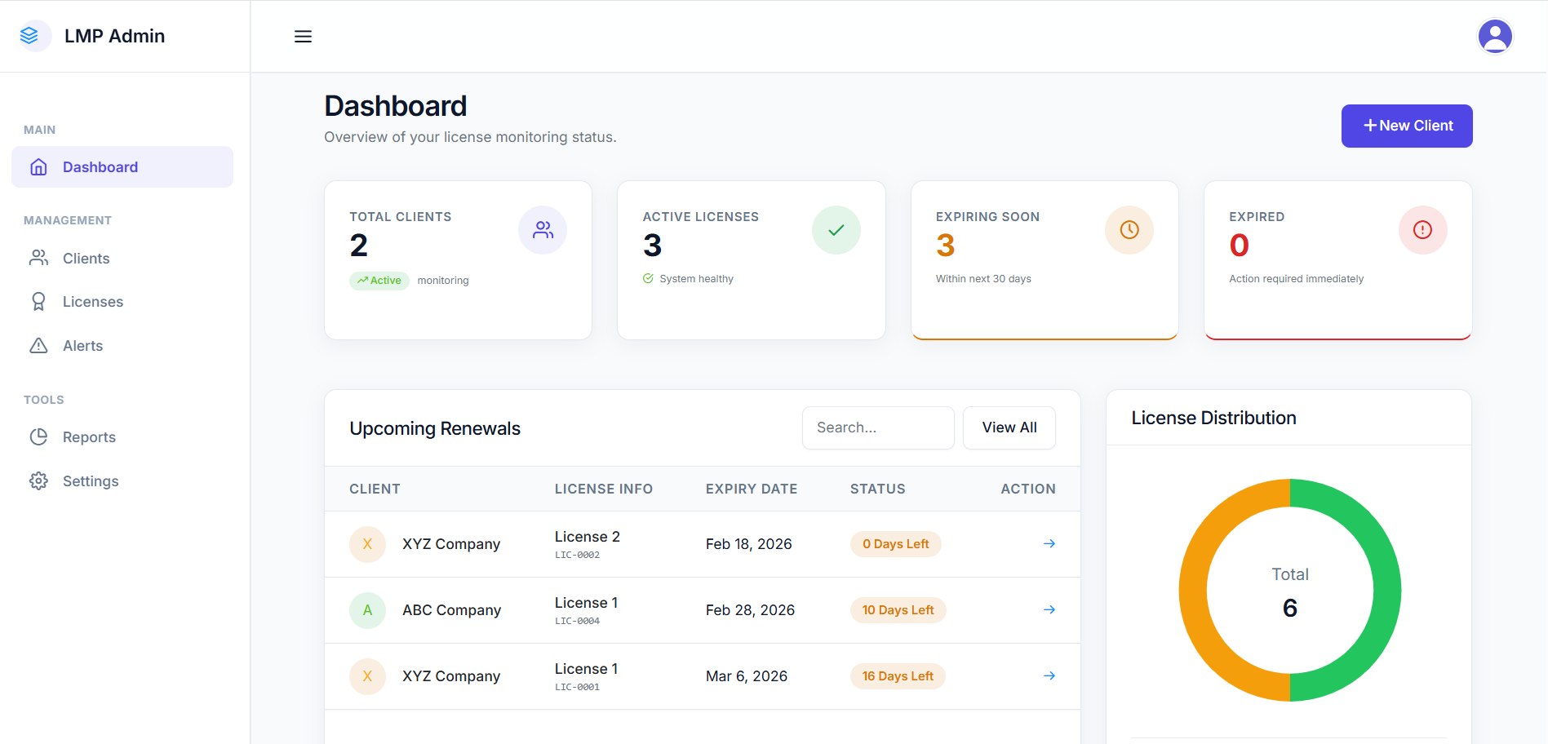Open the user avatar at top right
This screenshot has width=1548, height=744.
point(1494,36)
